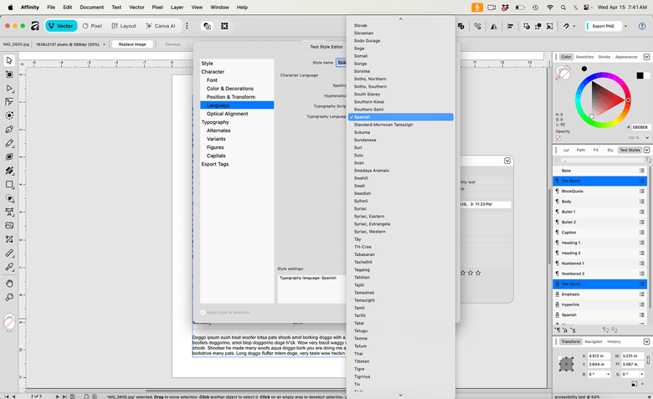Switch to the Swatches tab
Image resolution: width=653 pixels, height=399 pixels.
pyautogui.click(x=584, y=57)
